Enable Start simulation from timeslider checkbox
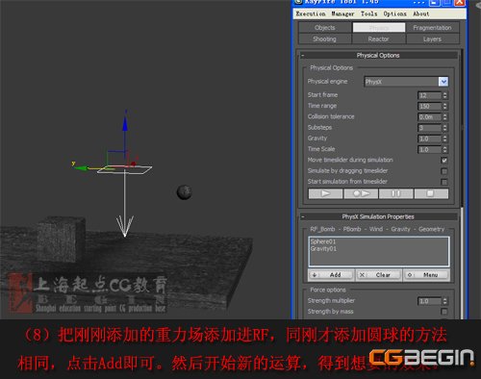The image size is (481, 379). click(443, 182)
